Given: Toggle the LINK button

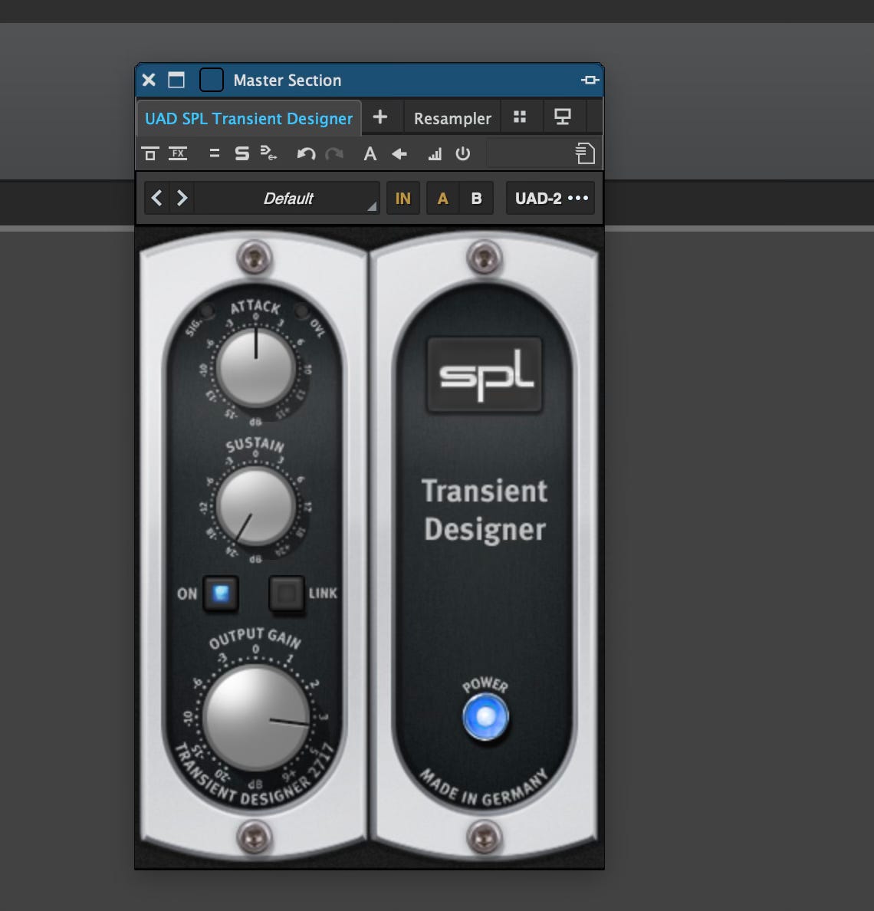Looking at the screenshot, I should pyautogui.click(x=287, y=594).
